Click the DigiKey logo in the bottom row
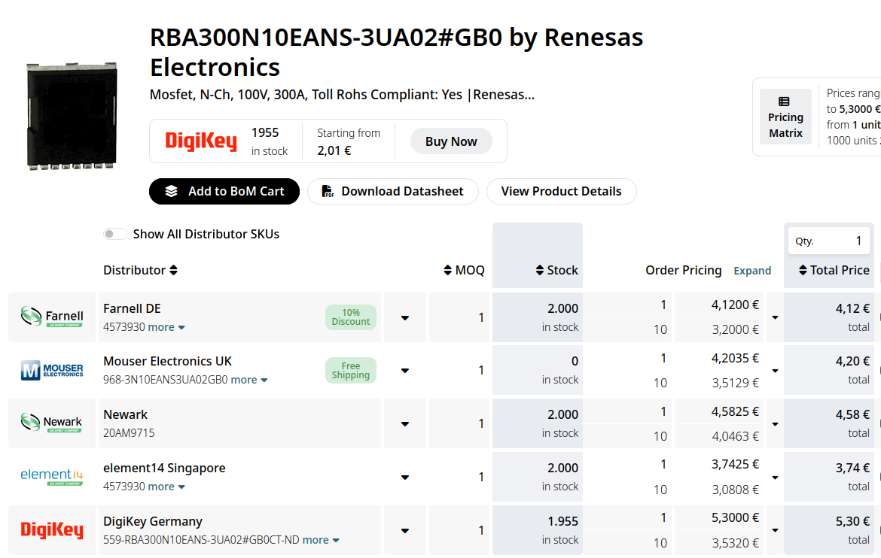Viewport: 881px width, 558px height. (52, 530)
